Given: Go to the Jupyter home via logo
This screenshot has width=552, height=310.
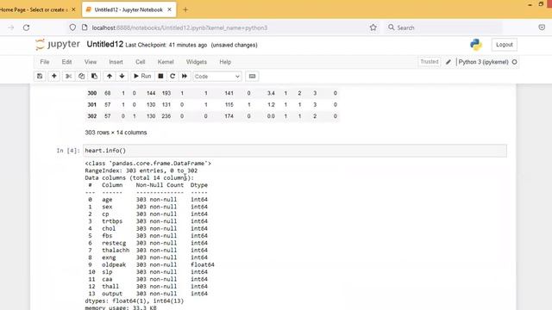Looking at the screenshot, I should [x=58, y=45].
